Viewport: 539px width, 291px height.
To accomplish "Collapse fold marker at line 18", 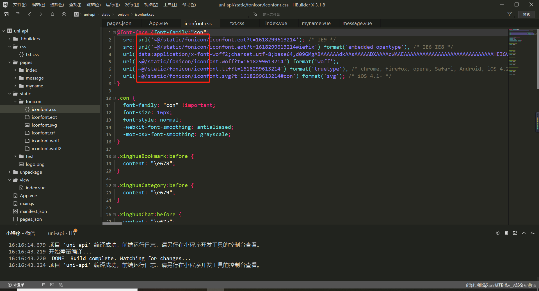I will (114, 156).
